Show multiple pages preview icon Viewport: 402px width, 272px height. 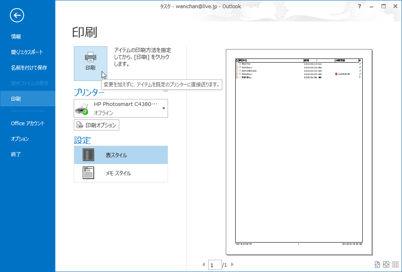coord(395,265)
